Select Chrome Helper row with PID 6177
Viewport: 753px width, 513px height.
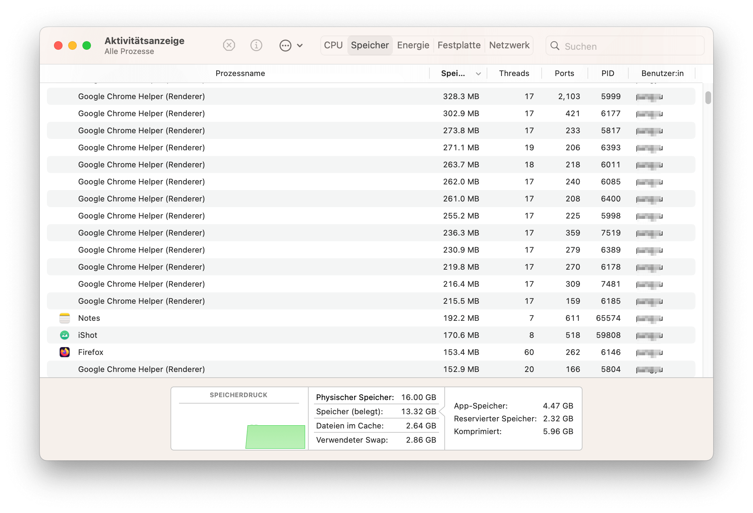coord(371,113)
